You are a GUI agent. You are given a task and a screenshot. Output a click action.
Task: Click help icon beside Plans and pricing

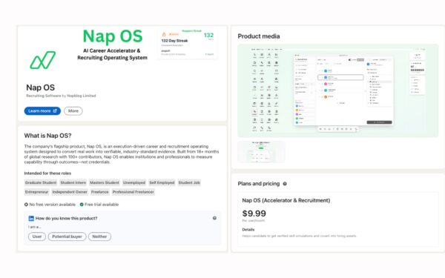point(285,184)
